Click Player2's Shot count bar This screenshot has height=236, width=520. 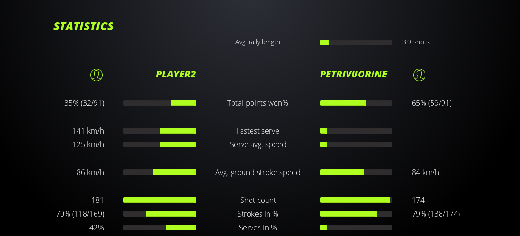pos(160,200)
